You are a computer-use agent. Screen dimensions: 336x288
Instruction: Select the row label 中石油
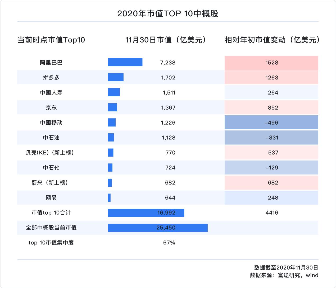click(51, 138)
